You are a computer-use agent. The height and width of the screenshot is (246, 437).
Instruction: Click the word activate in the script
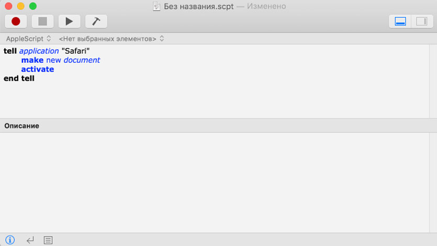coord(38,69)
